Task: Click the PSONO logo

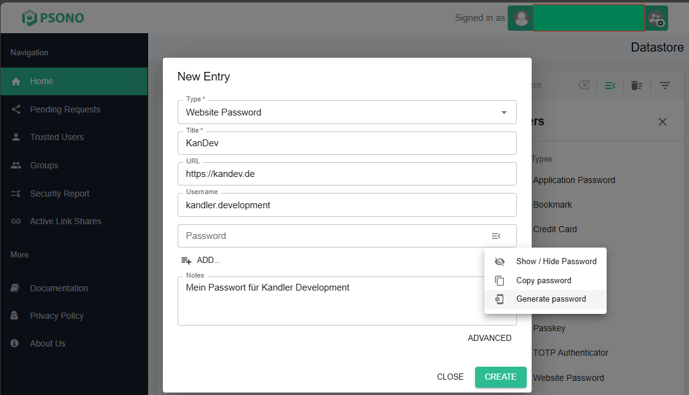Action: (x=53, y=18)
